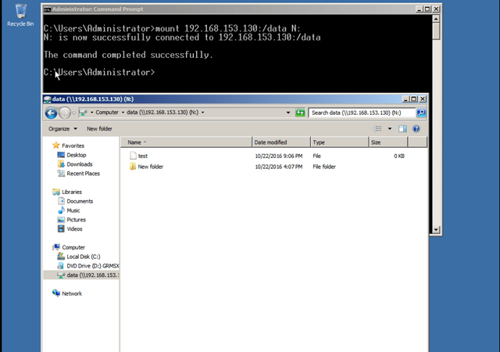Open the address bar history dropdown
The width and height of the screenshot is (500, 352).
[x=288, y=113]
